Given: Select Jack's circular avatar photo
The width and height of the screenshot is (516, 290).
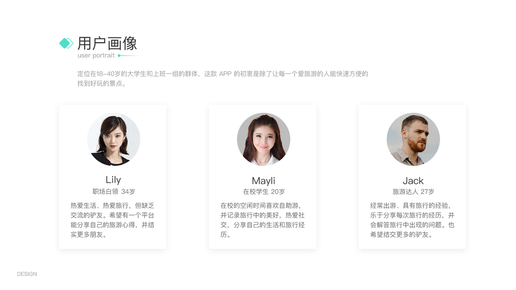Looking at the screenshot, I should 413,139.
